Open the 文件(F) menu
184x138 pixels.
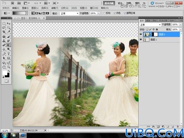(6, 8)
